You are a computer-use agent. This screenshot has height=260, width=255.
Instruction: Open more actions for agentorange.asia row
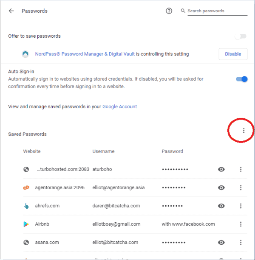(x=241, y=187)
